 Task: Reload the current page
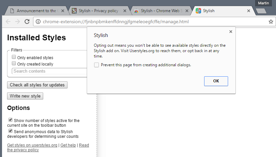pos(27,22)
